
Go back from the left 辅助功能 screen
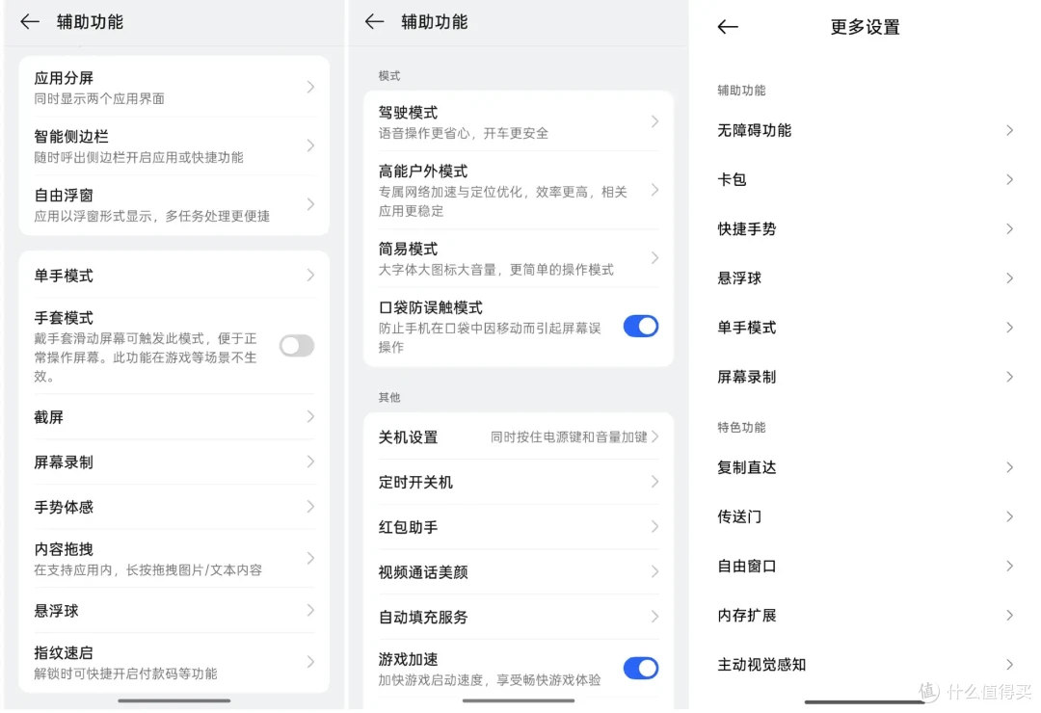[30, 22]
